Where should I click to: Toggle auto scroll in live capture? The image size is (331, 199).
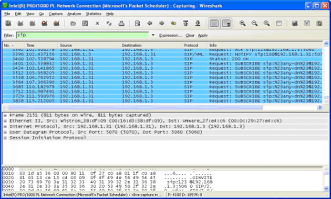pyautogui.click(x=226, y=23)
